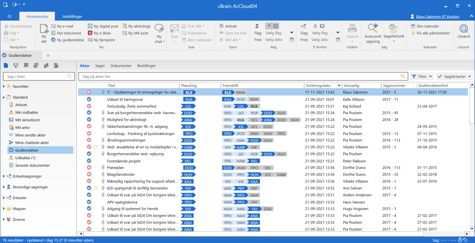Click Ny fjernprint
Viewport: 475px width, 243px height.
(x=101, y=40)
